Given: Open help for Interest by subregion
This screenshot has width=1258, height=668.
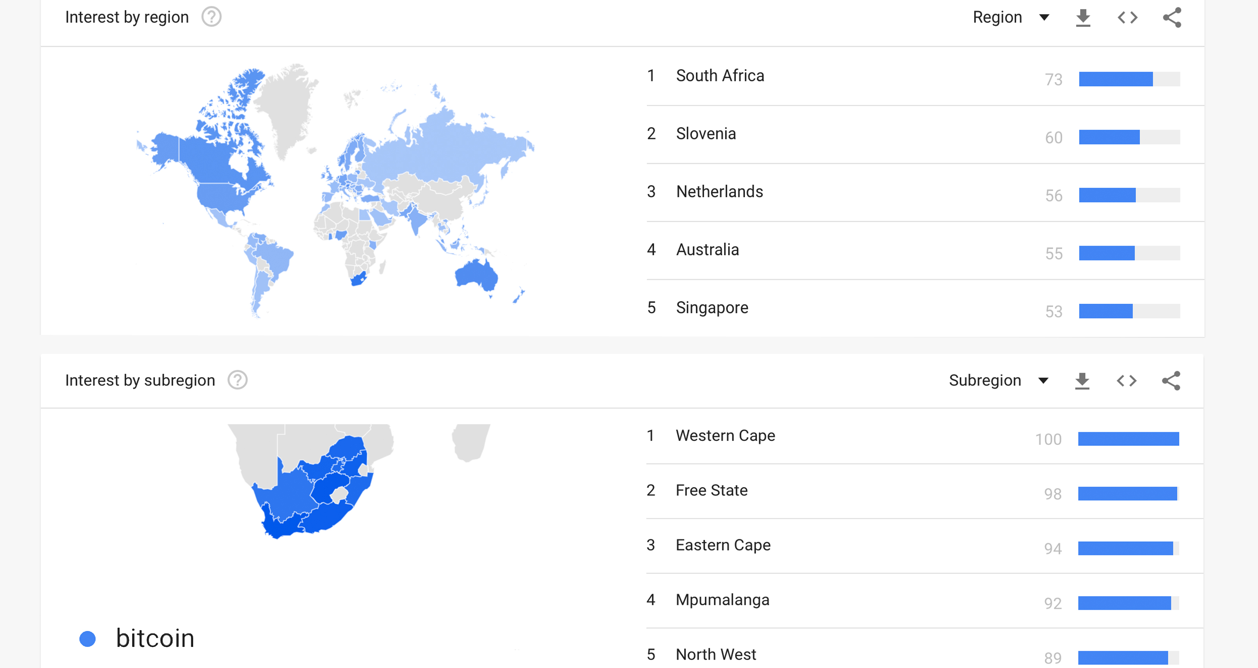Looking at the screenshot, I should pos(238,380).
